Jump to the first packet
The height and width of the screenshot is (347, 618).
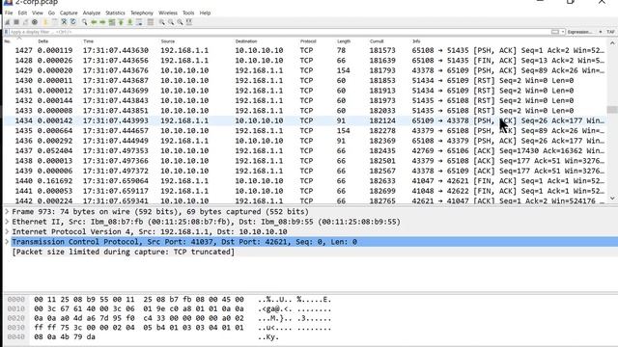coord(121,22)
